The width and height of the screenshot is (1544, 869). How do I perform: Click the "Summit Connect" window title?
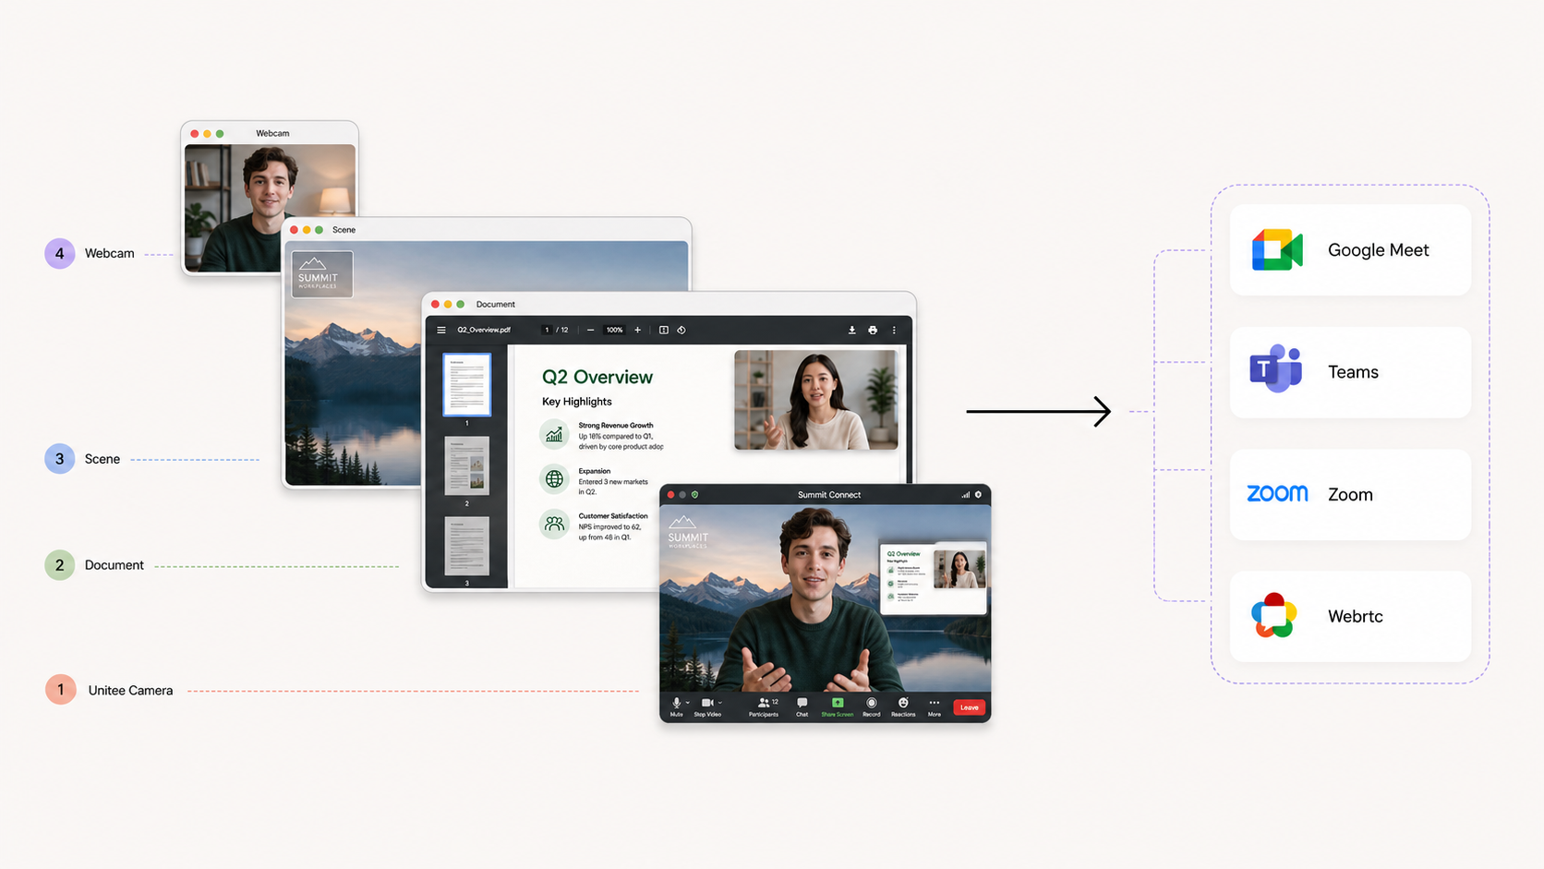click(829, 495)
